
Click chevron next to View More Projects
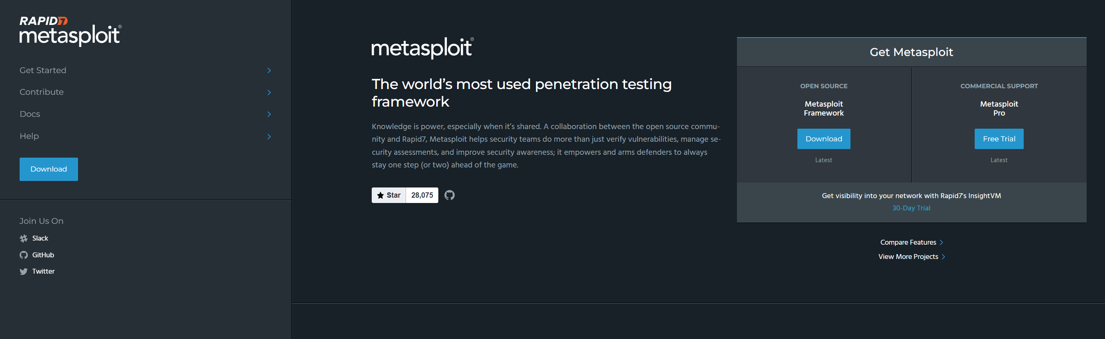tap(943, 256)
